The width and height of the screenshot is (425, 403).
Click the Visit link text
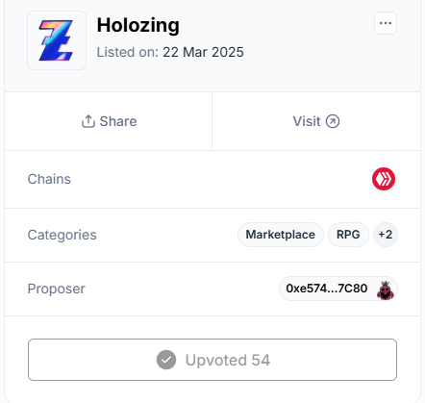[307, 121]
